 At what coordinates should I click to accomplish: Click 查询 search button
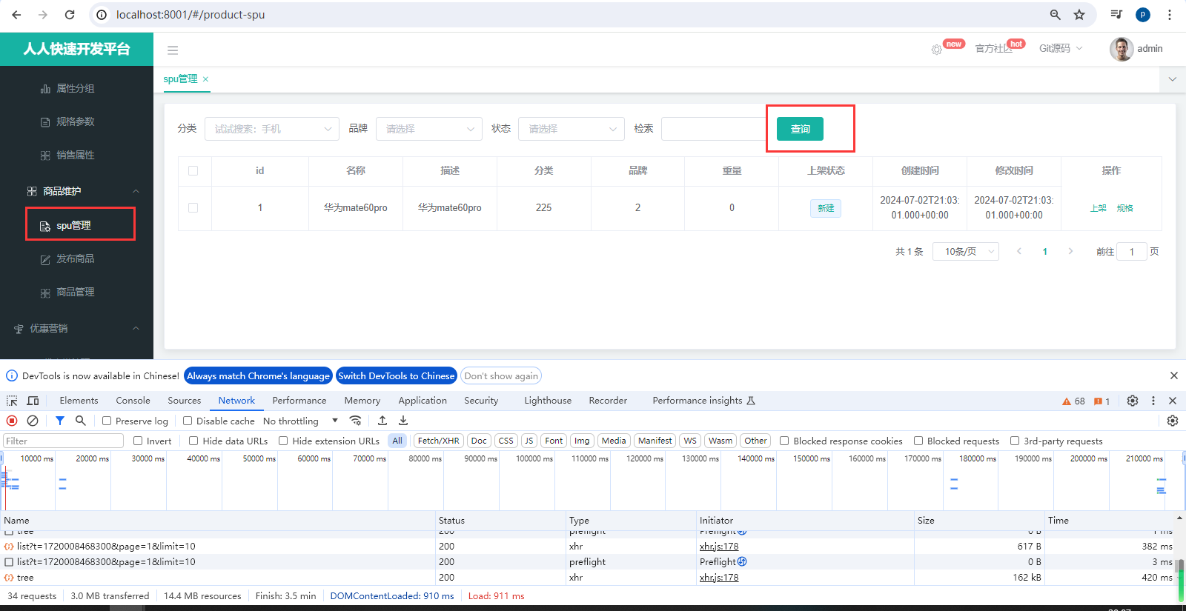800,129
